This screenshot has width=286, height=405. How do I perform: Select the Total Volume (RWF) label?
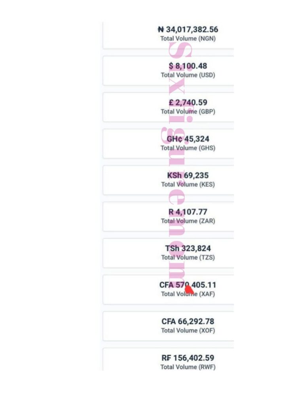188,367
